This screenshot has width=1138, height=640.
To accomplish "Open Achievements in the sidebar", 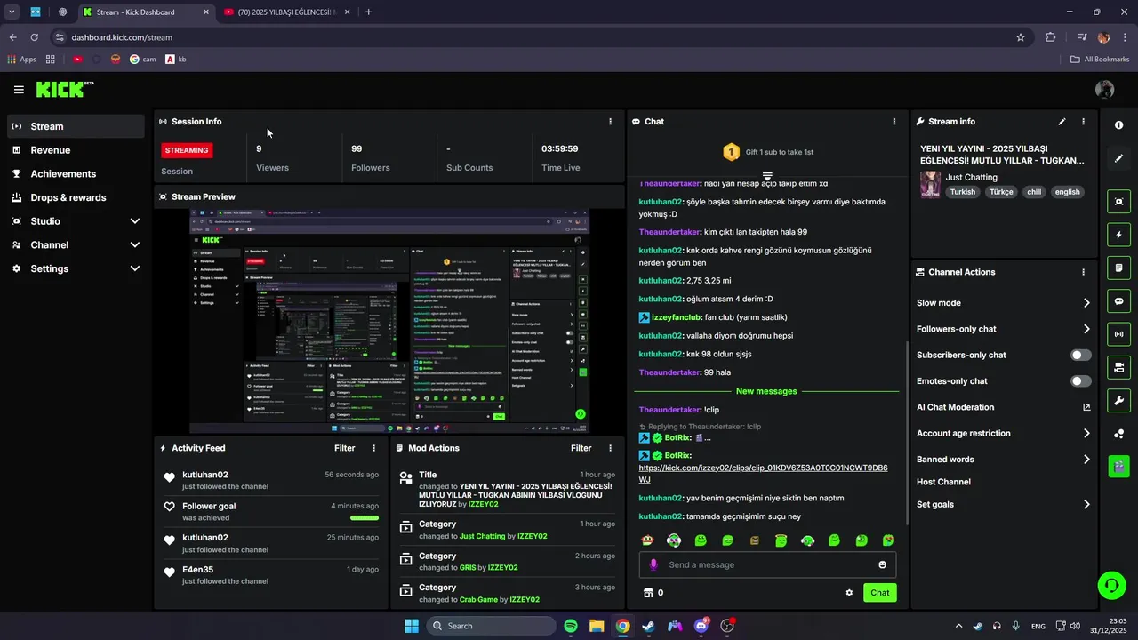I will 75,174.
